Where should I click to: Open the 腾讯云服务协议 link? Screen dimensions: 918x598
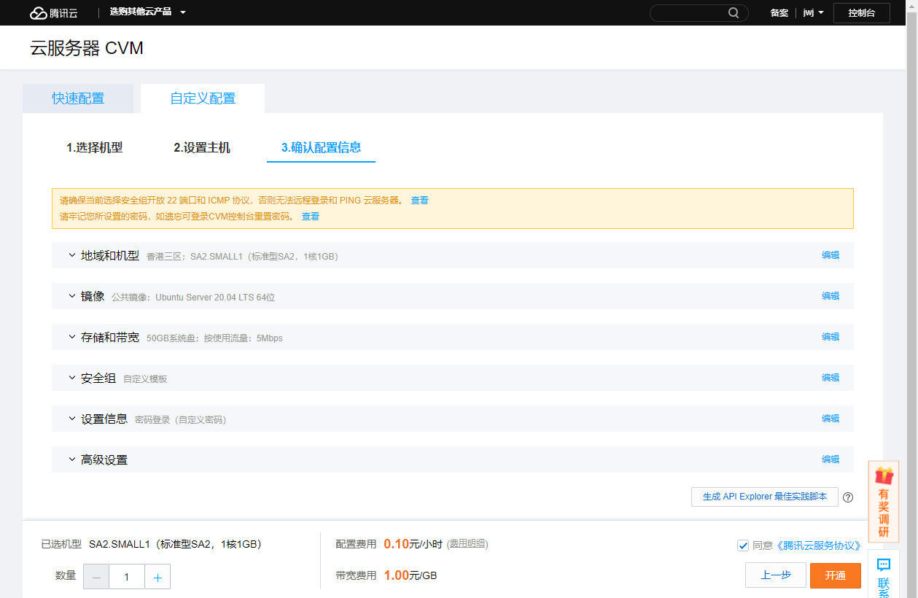818,545
